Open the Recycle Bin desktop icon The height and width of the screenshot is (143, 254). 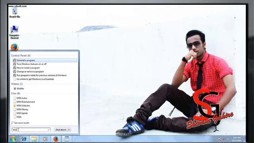pos(15,13)
